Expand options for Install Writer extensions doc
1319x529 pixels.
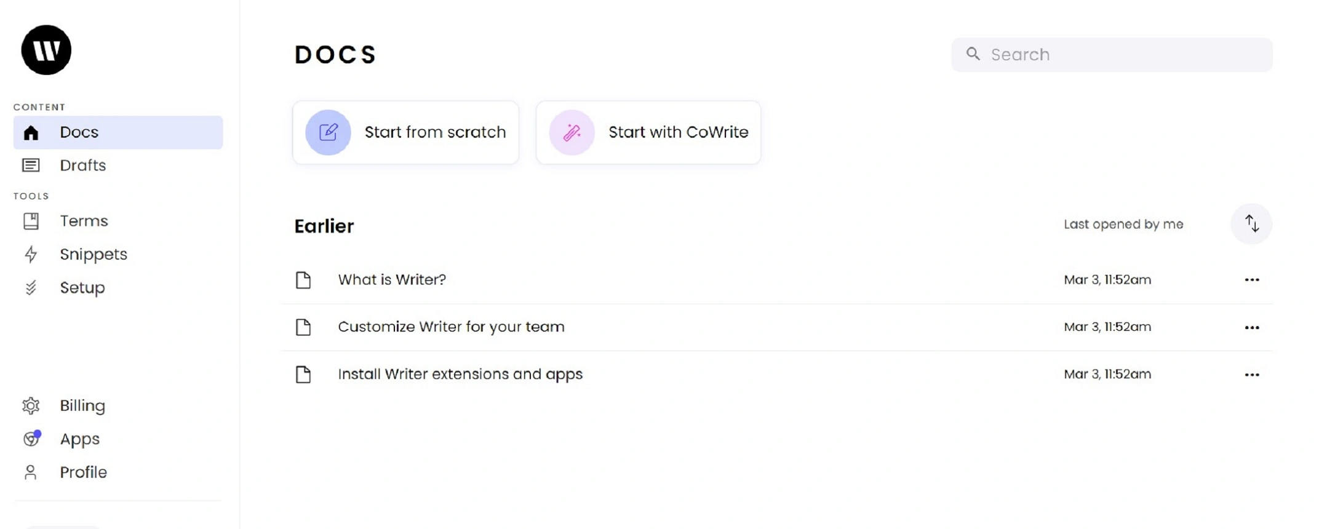1251,375
